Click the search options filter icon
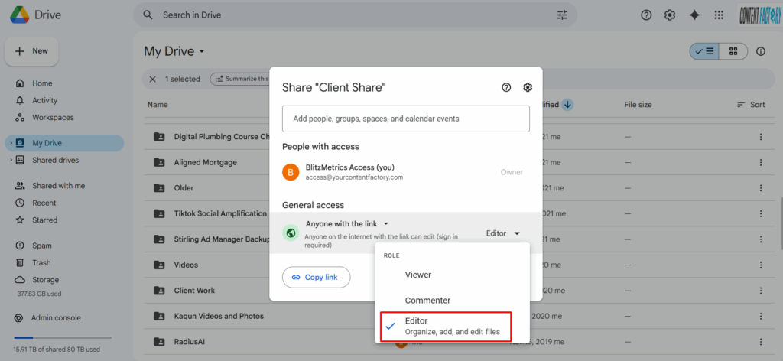The height and width of the screenshot is (361, 783). [563, 15]
